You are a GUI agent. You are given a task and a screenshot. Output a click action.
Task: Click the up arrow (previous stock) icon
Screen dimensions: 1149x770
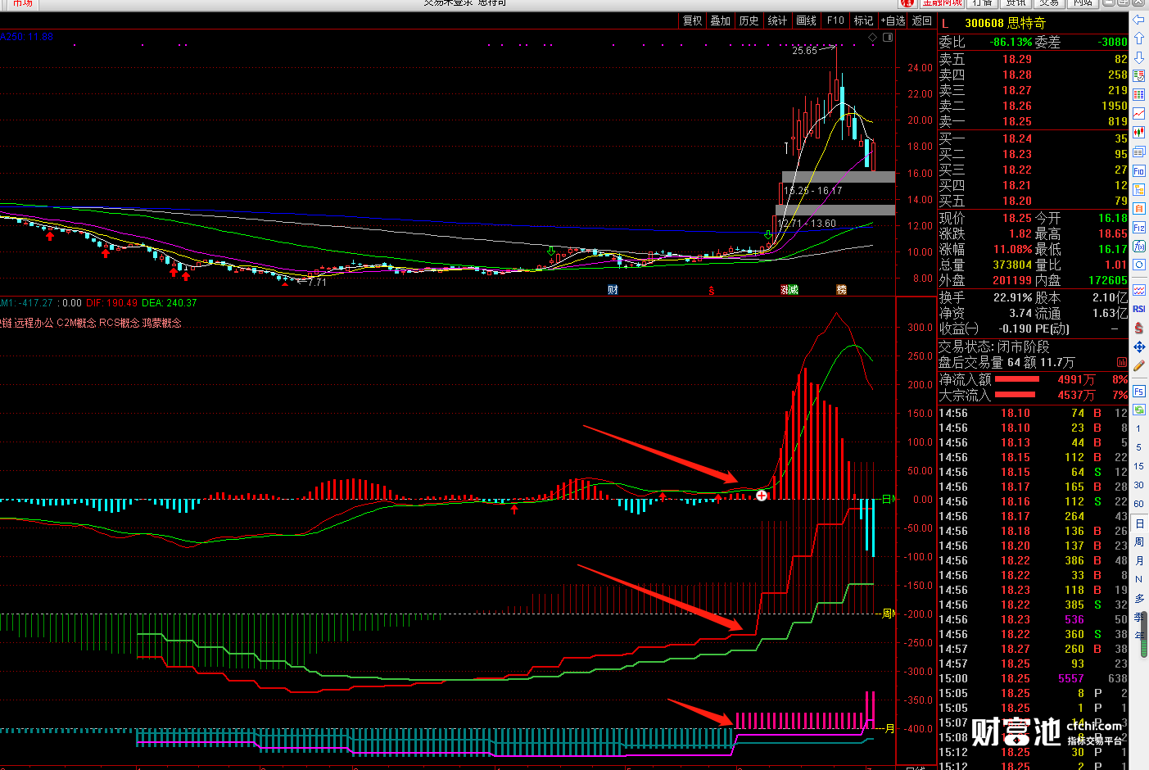point(1139,38)
